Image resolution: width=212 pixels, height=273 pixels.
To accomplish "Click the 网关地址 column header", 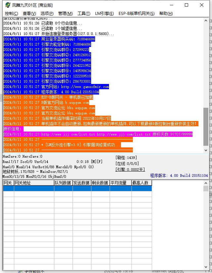I will click(34, 183).
